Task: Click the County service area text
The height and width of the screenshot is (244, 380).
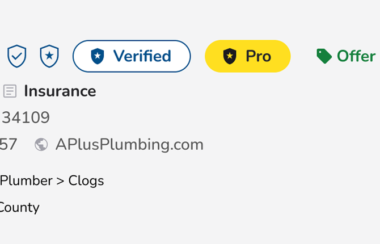Action: [x=19, y=207]
